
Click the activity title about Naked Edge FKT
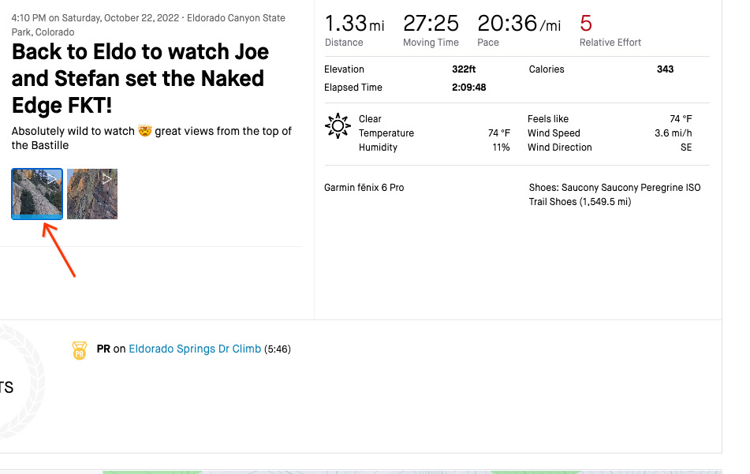[140, 79]
